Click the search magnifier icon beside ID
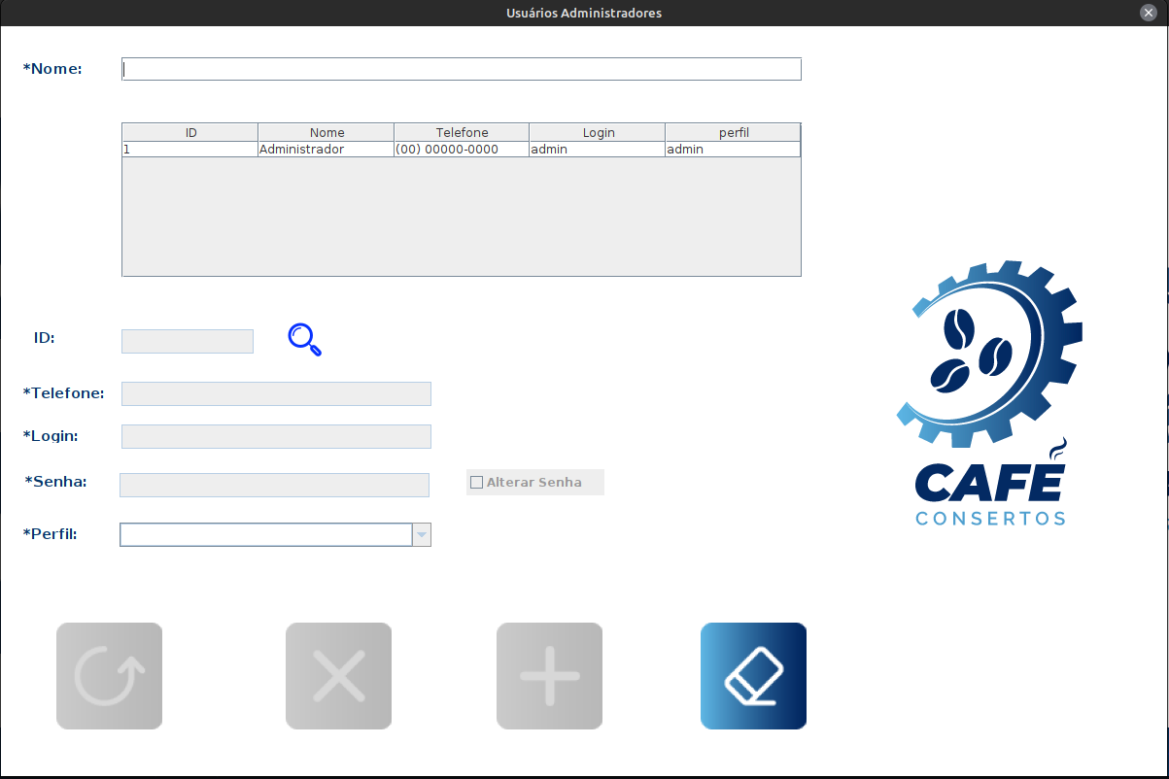This screenshot has height=779, width=1169. click(x=303, y=340)
